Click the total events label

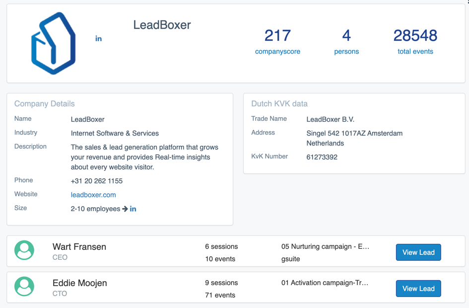tap(415, 52)
